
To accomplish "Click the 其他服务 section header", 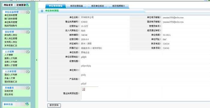I will pos(10,88).
